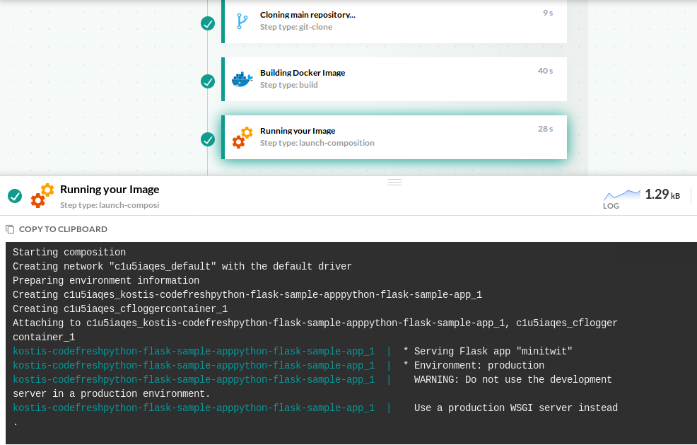Viewport: 697px width, 445px height.
Task: Click the green checkmark beside Cloning main repository
Action: [208, 23]
